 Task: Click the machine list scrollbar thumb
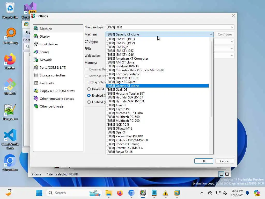coord(211,79)
